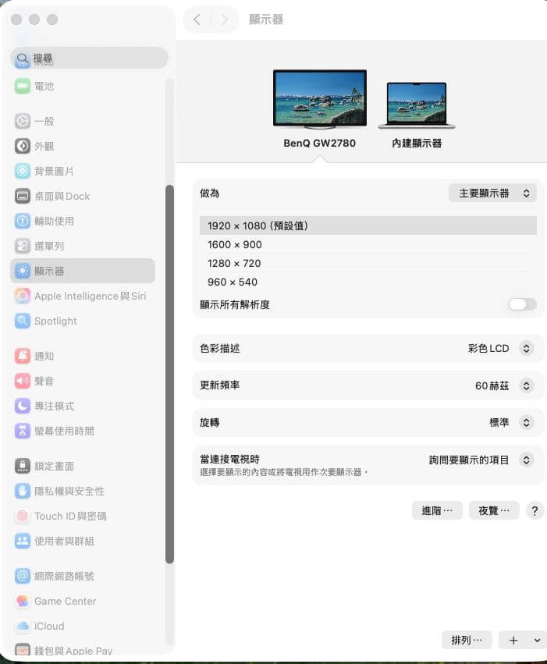Image resolution: width=547 pixels, height=664 pixels.
Task: Select the BenQ GW2780 display thumbnail
Action: click(x=320, y=99)
